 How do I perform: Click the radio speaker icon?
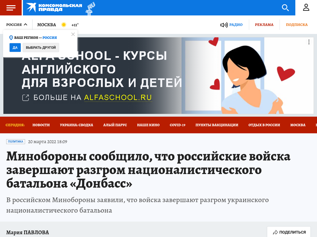coord(224,25)
